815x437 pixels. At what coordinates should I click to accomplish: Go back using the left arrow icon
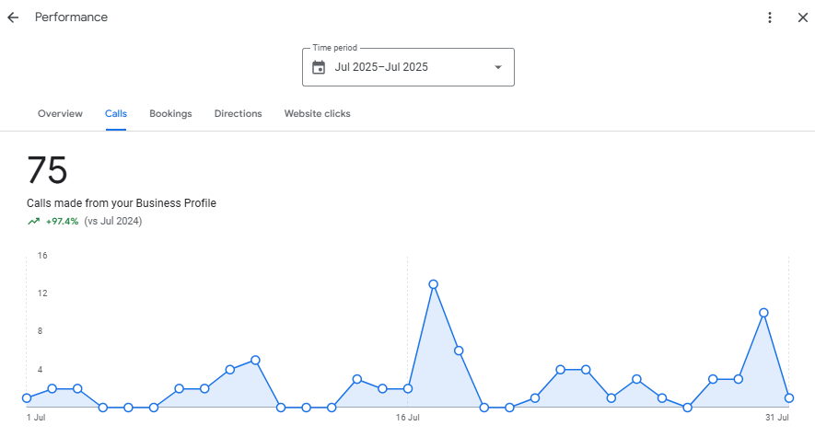tap(13, 17)
